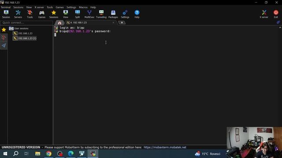
Task: Add a new terminal tab
Action: tap(122, 22)
